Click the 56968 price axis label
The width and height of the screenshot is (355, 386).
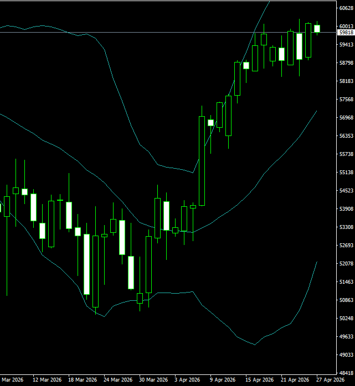(x=347, y=118)
